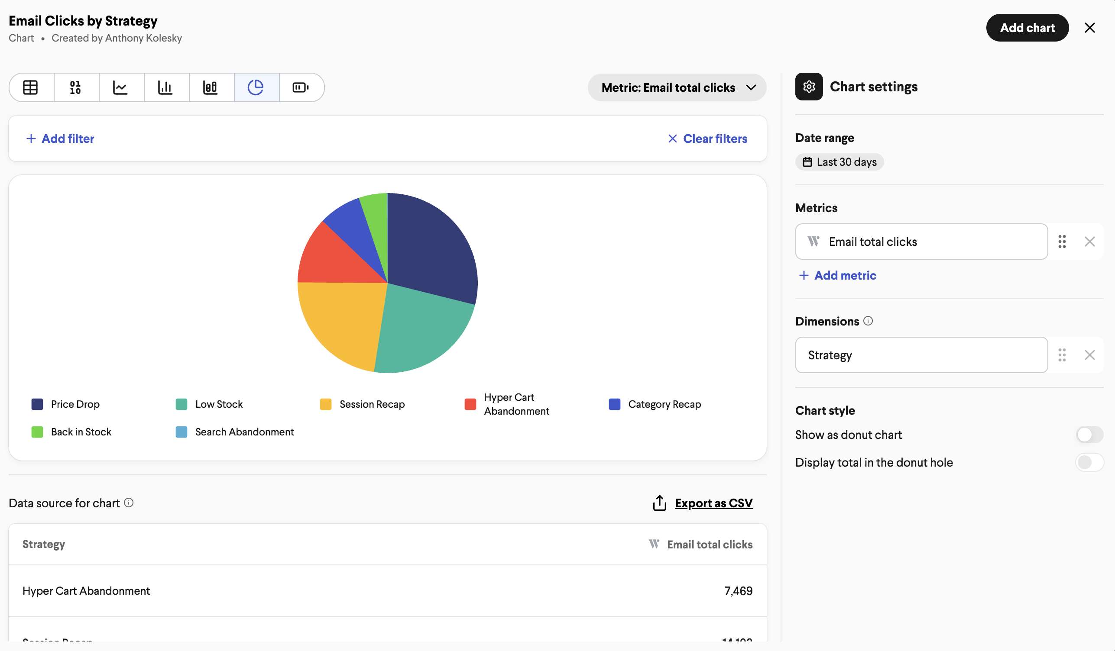Click the Email total clicks column header
The image size is (1115, 651).
point(710,544)
